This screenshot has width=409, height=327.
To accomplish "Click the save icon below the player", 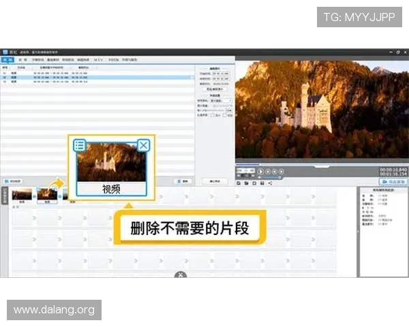I will coord(254,183).
